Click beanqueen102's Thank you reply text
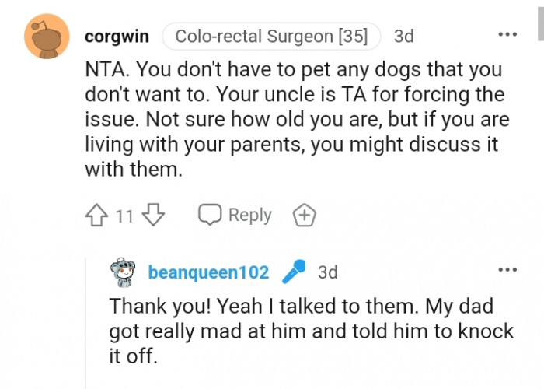This screenshot has width=544, height=389. coord(311,331)
